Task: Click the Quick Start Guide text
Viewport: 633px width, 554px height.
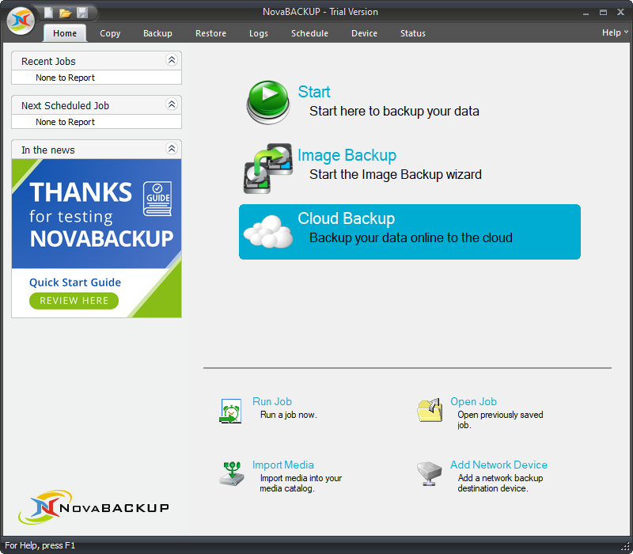Action: [75, 283]
